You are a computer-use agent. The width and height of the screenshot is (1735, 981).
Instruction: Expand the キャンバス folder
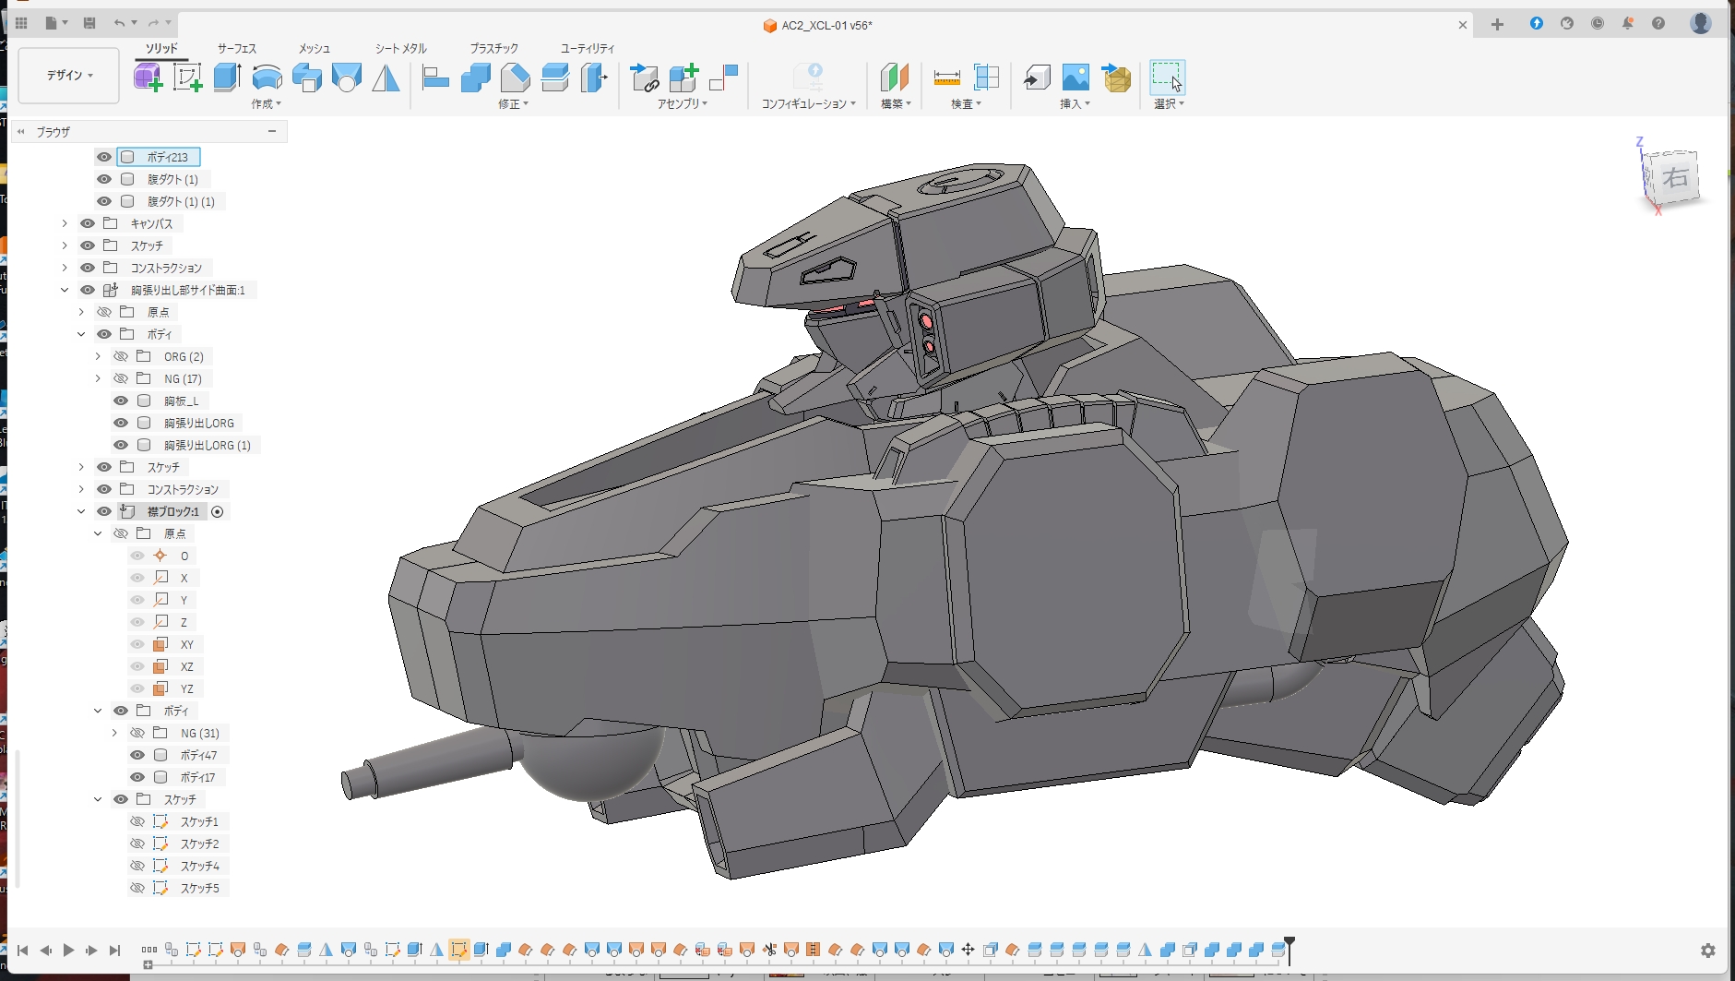pyautogui.click(x=65, y=223)
